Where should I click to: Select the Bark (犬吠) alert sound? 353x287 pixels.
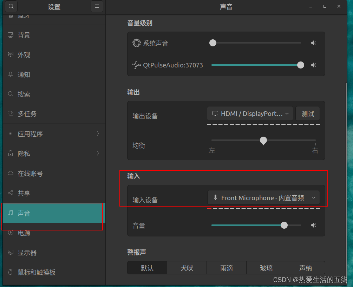pos(187,268)
